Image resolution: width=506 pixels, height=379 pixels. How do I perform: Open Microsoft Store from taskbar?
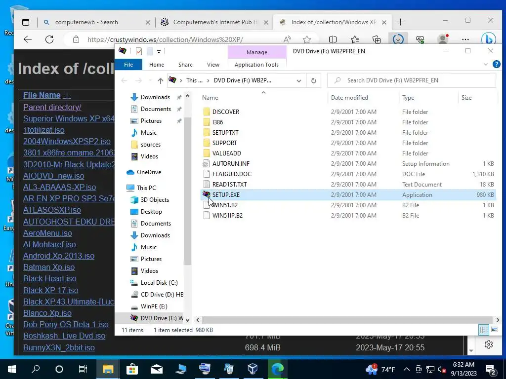(132, 369)
